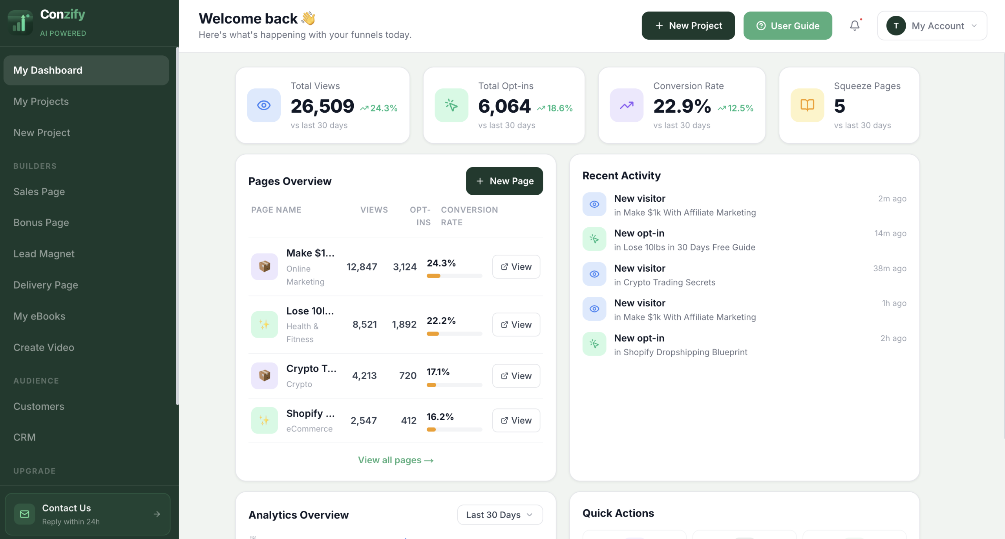This screenshot has width=1005, height=539.
Task: Click the 24.3% conversion progress bar
Action: tap(454, 276)
